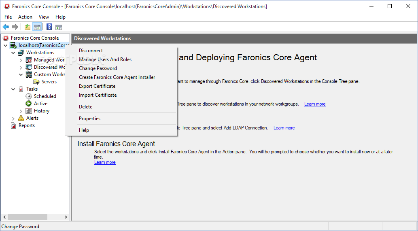Click the tree pane horizontal scrollbar thumb

pos(28,217)
